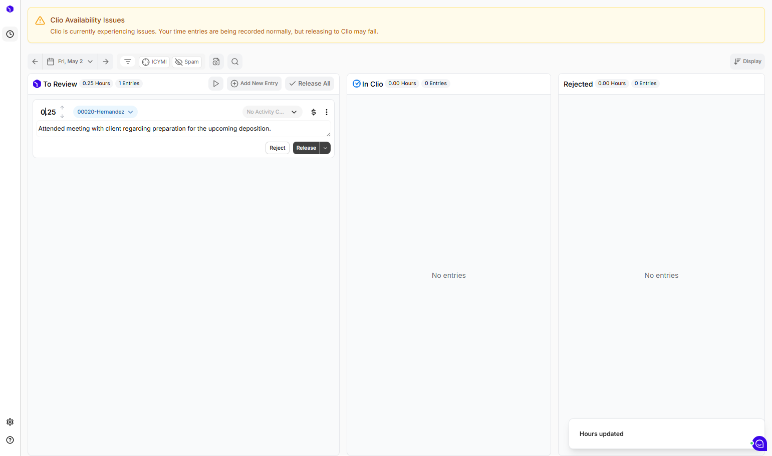The image size is (772, 456).
Task: Expand the Release split-button options arrow
Action: tap(326, 148)
